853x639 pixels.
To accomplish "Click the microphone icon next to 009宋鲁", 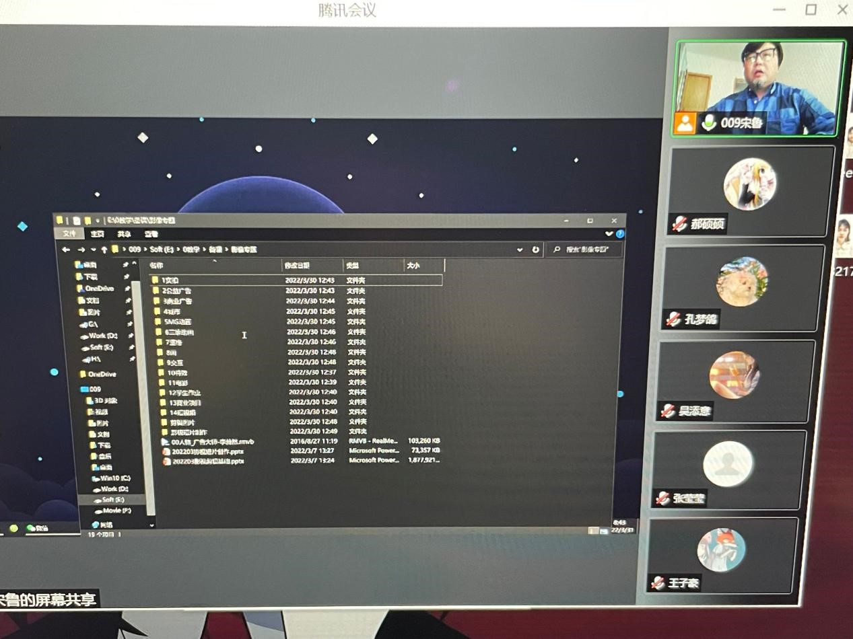I will [x=708, y=123].
